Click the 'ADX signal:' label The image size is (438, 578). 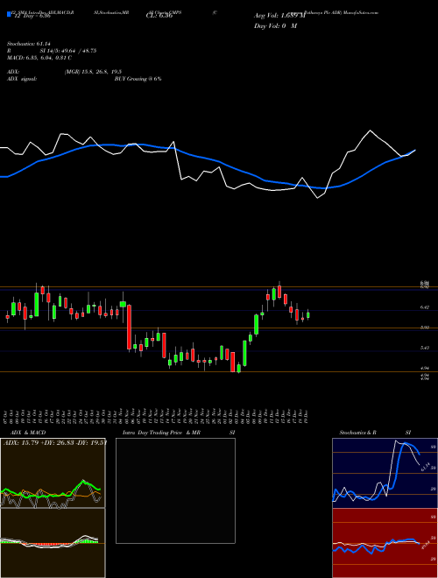click(x=22, y=79)
